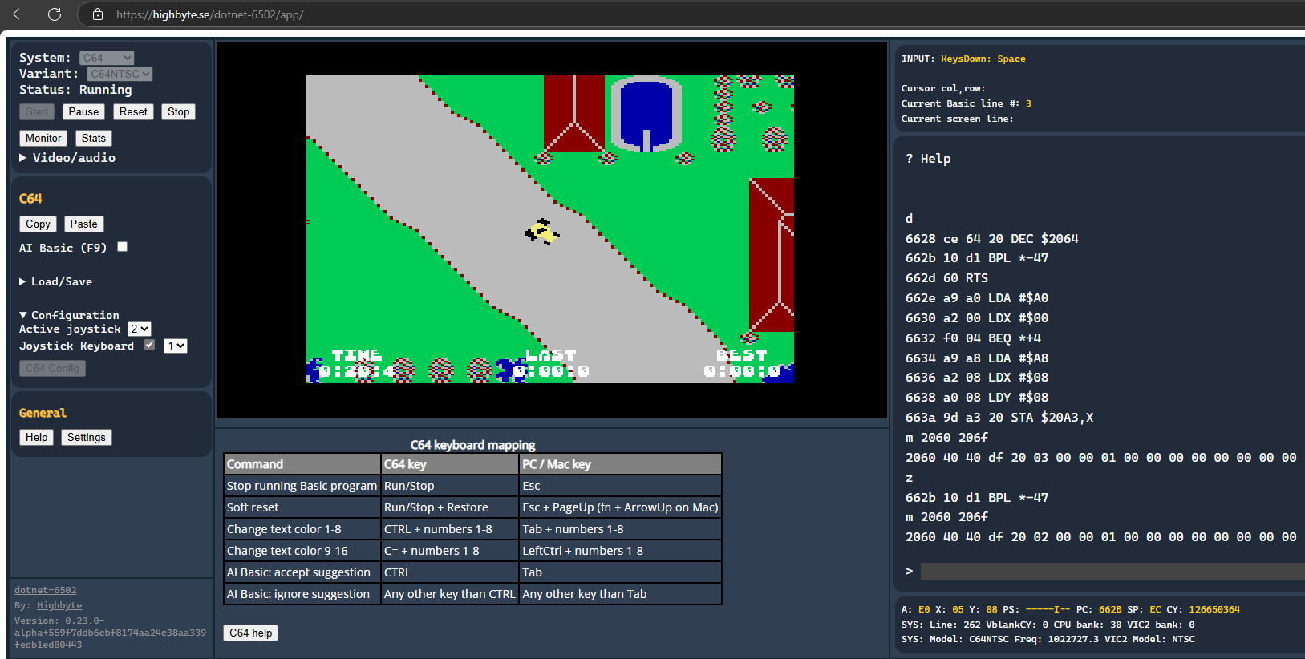Click the 'PC / Mac key' table header
The image size is (1305, 659).
tap(621, 464)
